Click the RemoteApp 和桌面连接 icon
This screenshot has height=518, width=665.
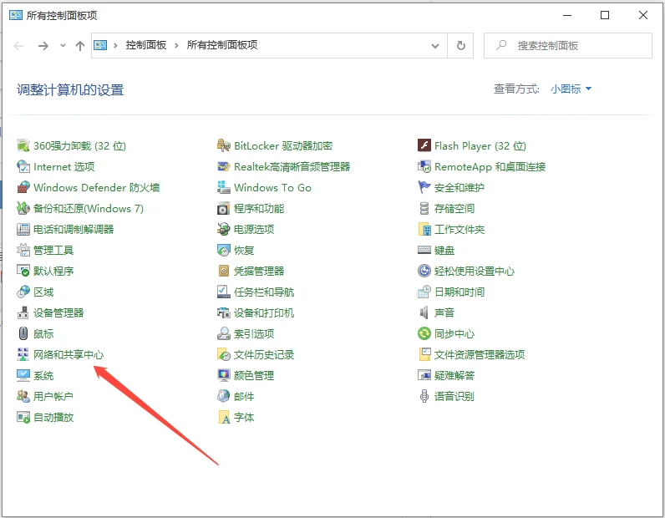click(x=424, y=166)
